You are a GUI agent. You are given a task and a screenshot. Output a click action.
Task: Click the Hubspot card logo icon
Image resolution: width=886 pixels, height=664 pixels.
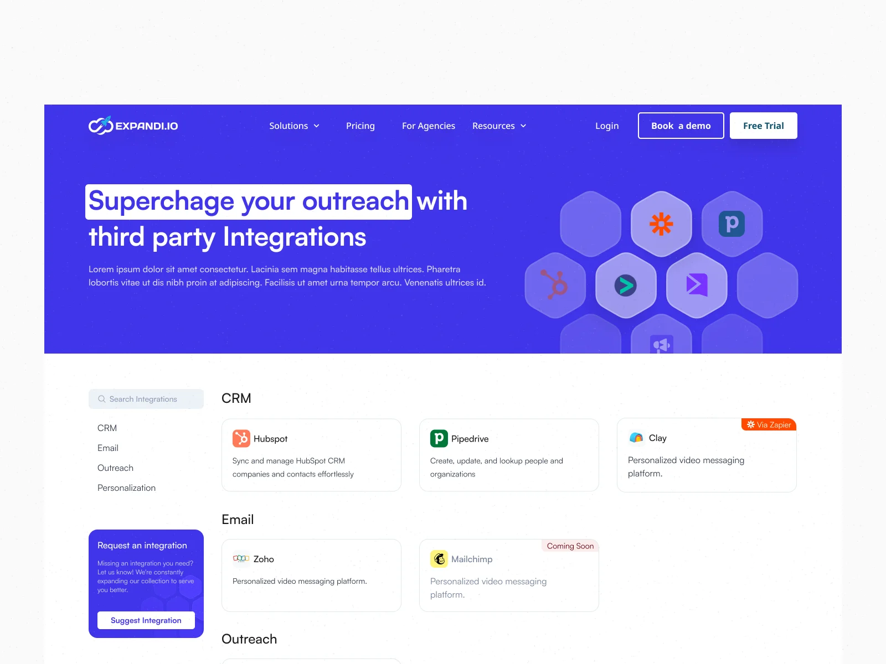(x=241, y=438)
